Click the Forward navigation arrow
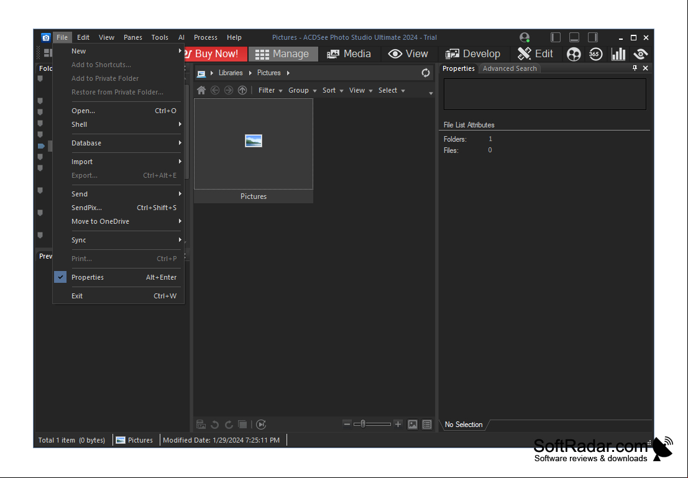Image resolution: width=688 pixels, height=478 pixels. pyautogui.click(x=229, y=90)
